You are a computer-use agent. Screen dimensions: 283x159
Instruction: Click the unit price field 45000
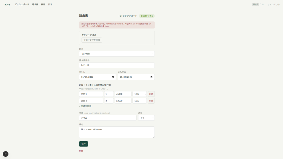click(123, 94)
